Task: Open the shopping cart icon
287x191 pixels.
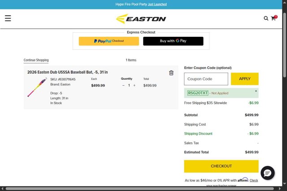Action: click(274, 18)
